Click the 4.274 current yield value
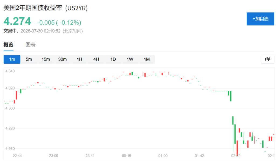276x161 pixels. click(17, 21)
